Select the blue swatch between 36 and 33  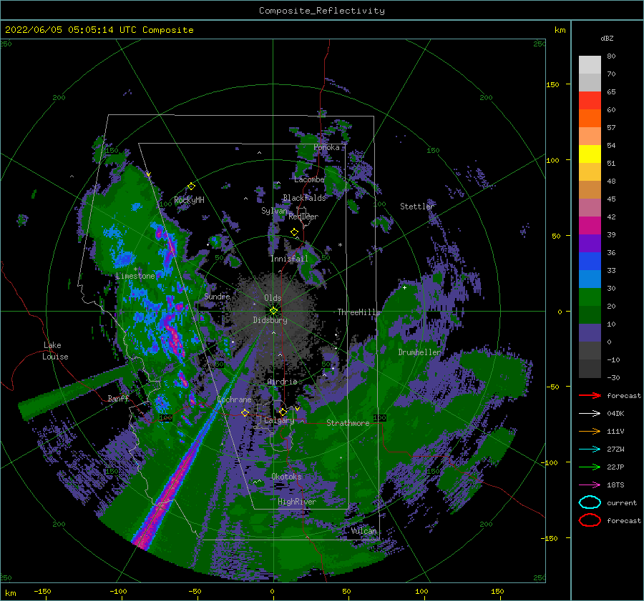click(590, 261)
